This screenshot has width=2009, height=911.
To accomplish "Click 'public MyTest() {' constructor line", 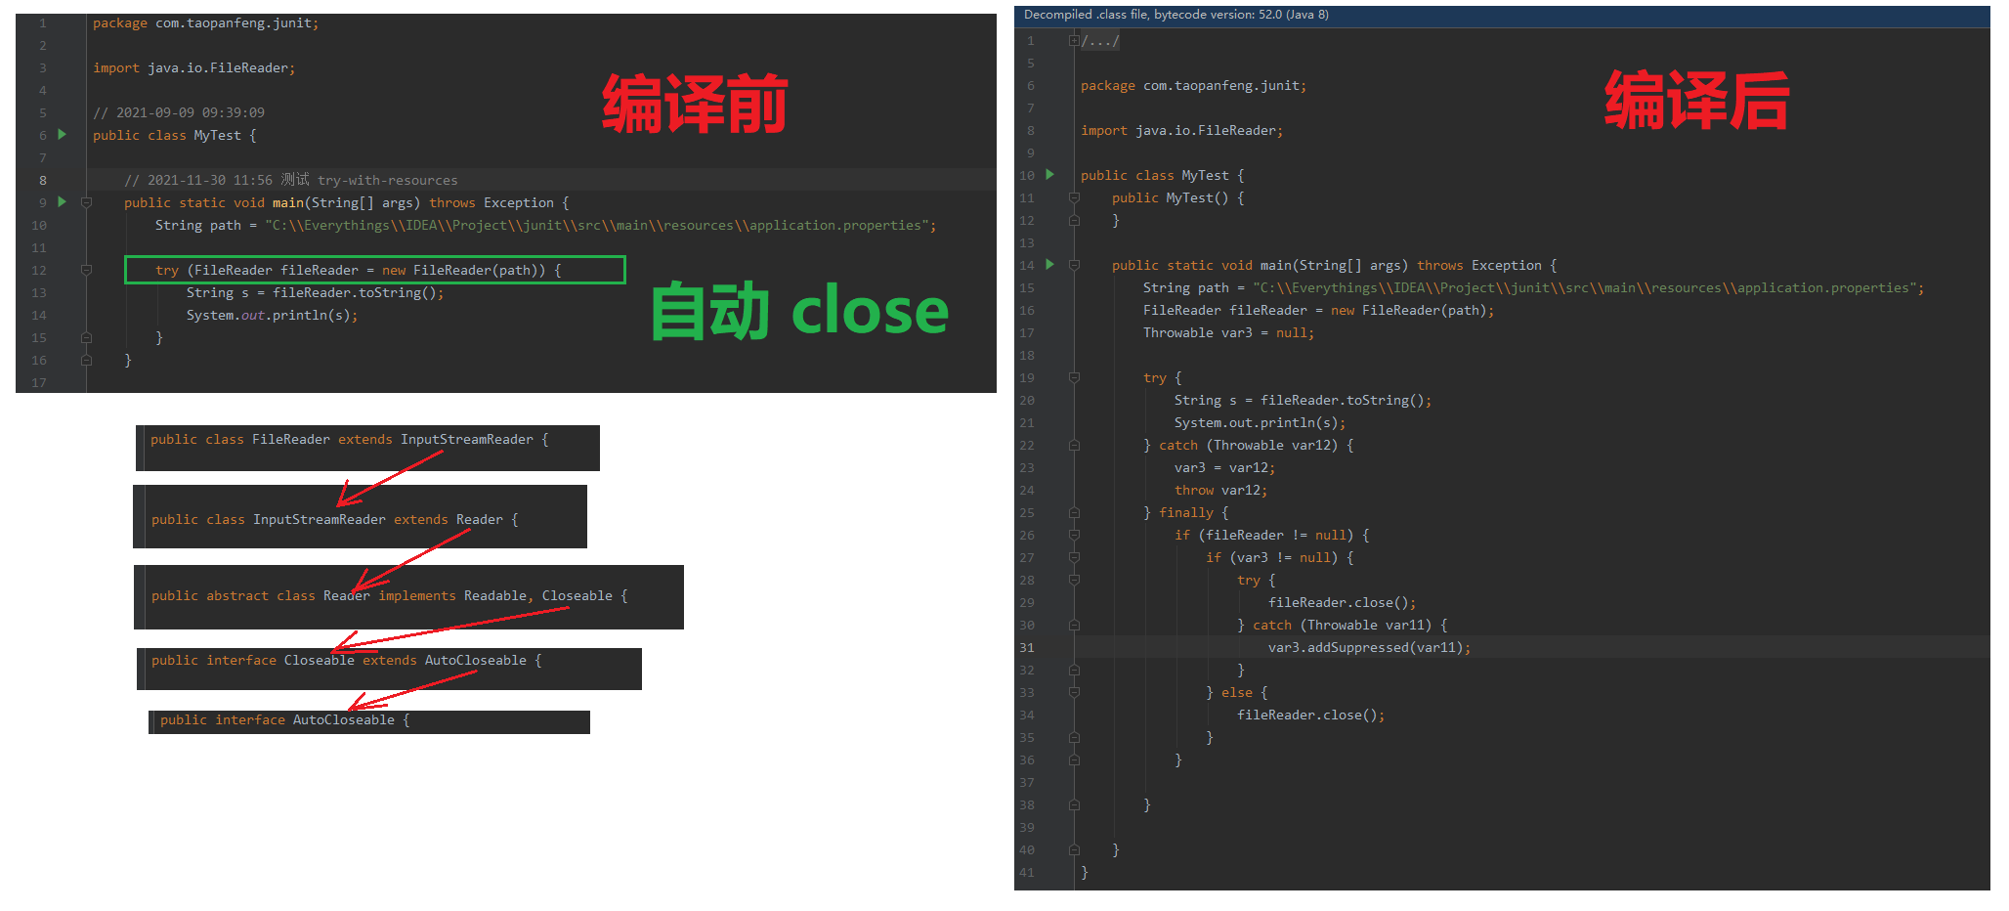I will [1177, 197].
